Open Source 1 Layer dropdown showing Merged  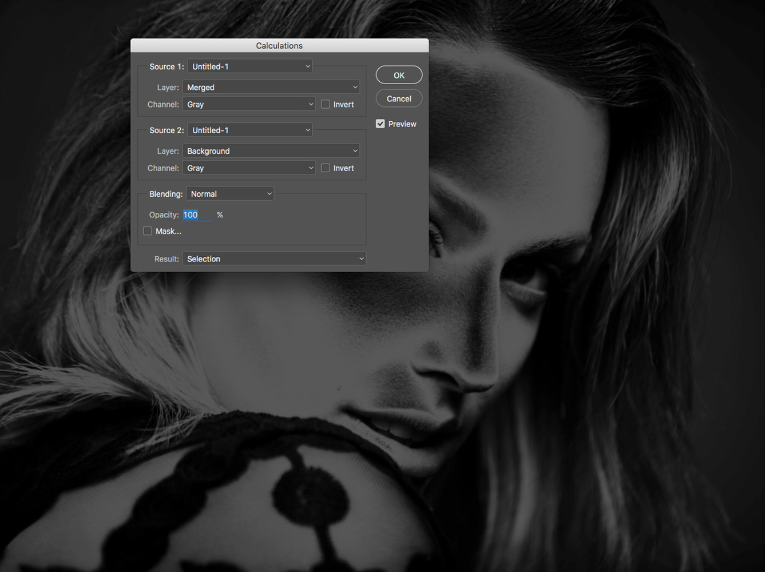point(271,87)
